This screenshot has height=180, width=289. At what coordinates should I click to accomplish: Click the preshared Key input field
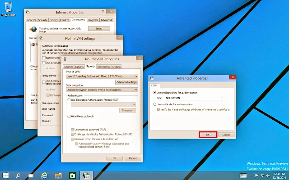pos(194,98)
